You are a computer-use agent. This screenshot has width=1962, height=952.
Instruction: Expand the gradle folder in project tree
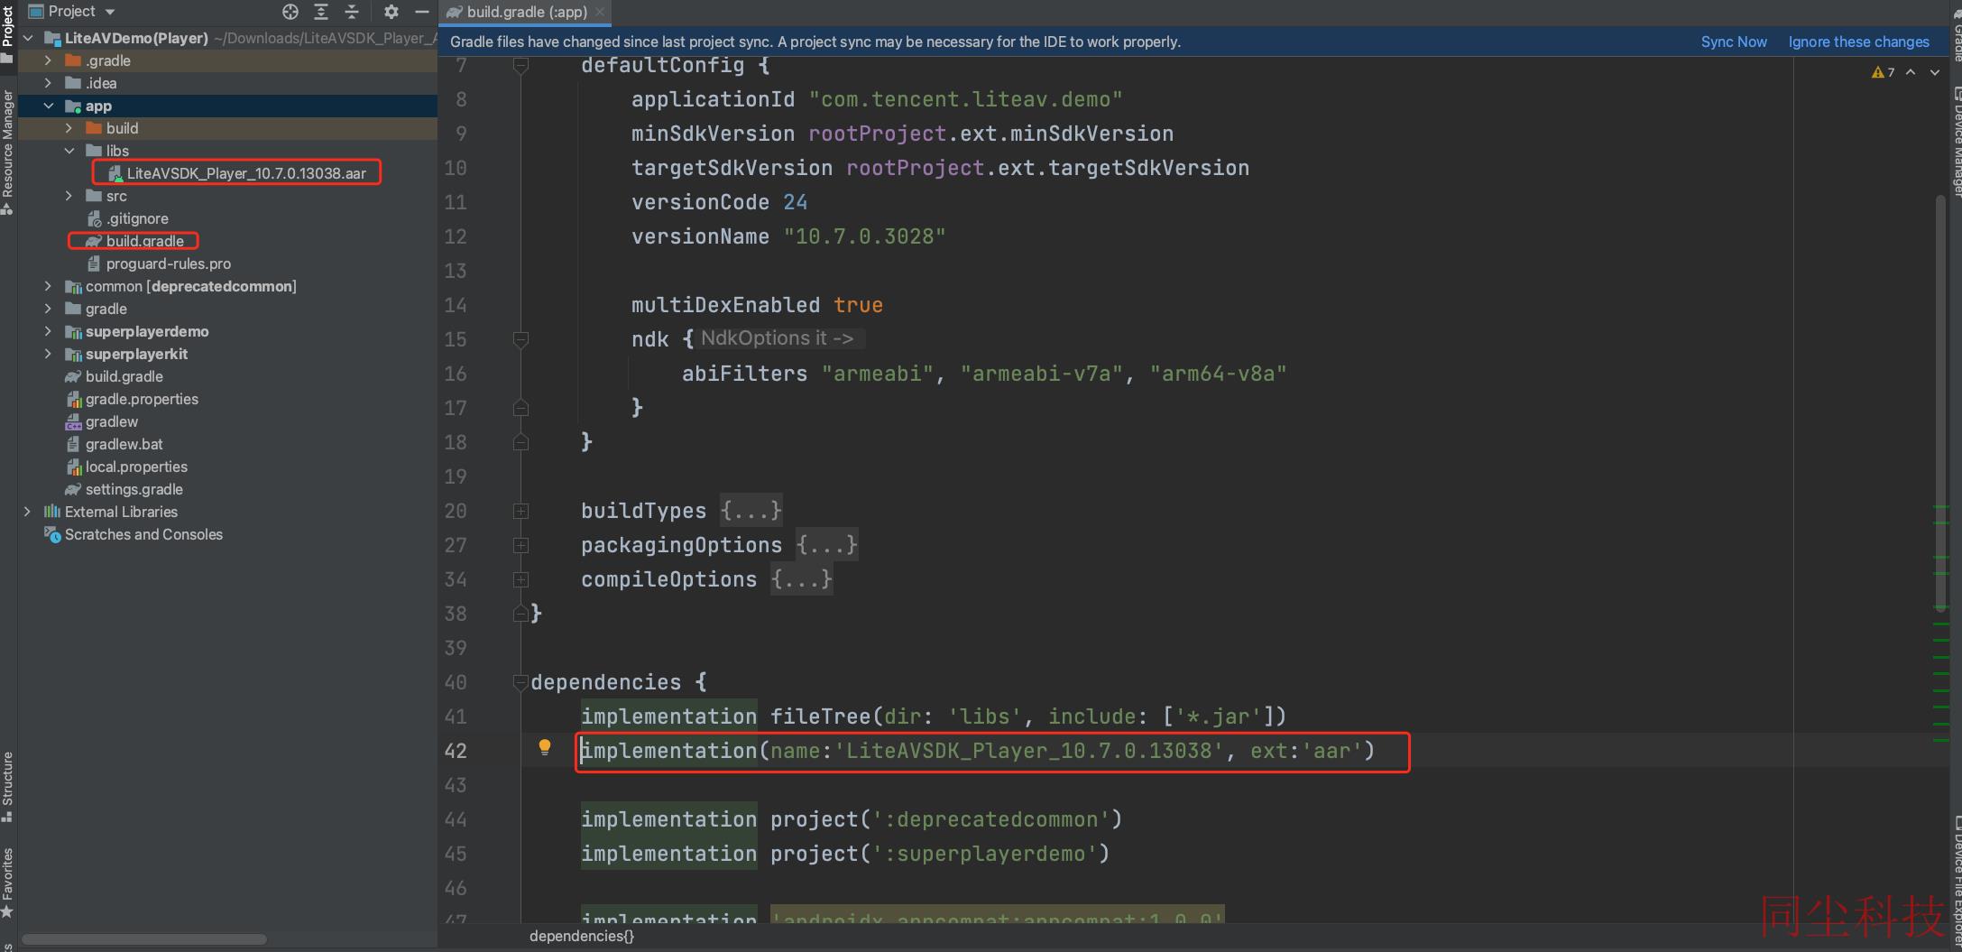(x=48, y=309)
